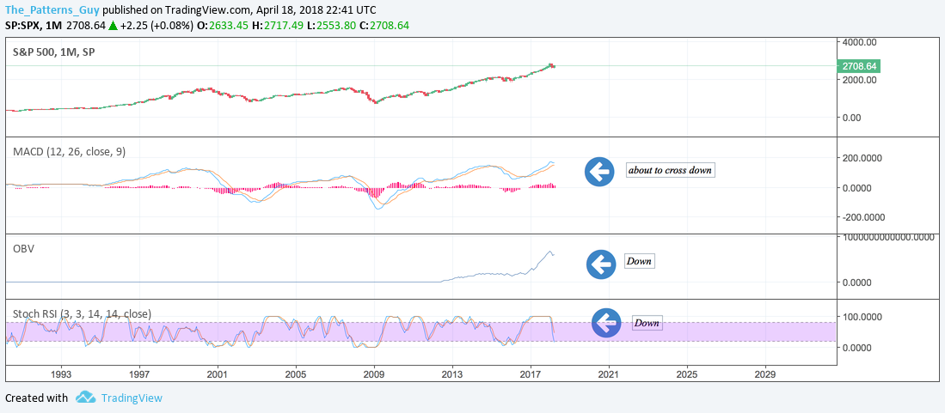
Task: Click the '+2.25 (+0.08%)' change value
Action: (156, 26)
